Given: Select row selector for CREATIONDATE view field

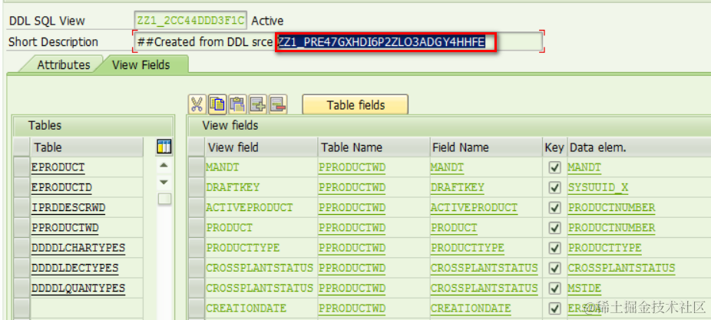Looking at the screenshot, I should [197, 308].
